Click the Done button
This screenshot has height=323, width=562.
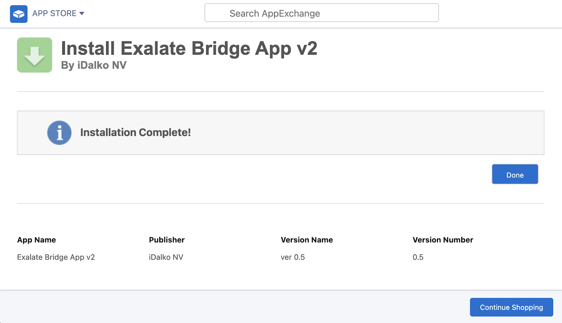515,174
